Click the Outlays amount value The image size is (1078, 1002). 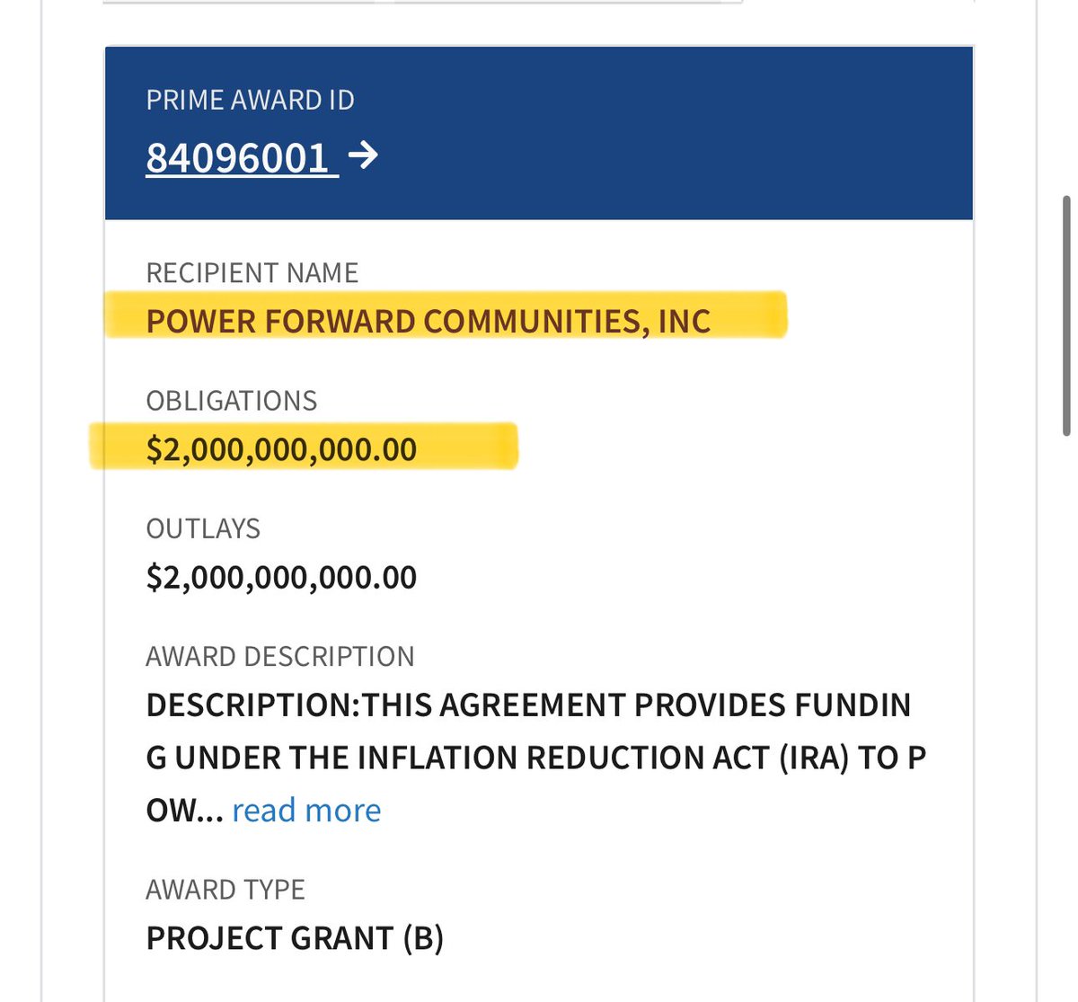point(281,577)
